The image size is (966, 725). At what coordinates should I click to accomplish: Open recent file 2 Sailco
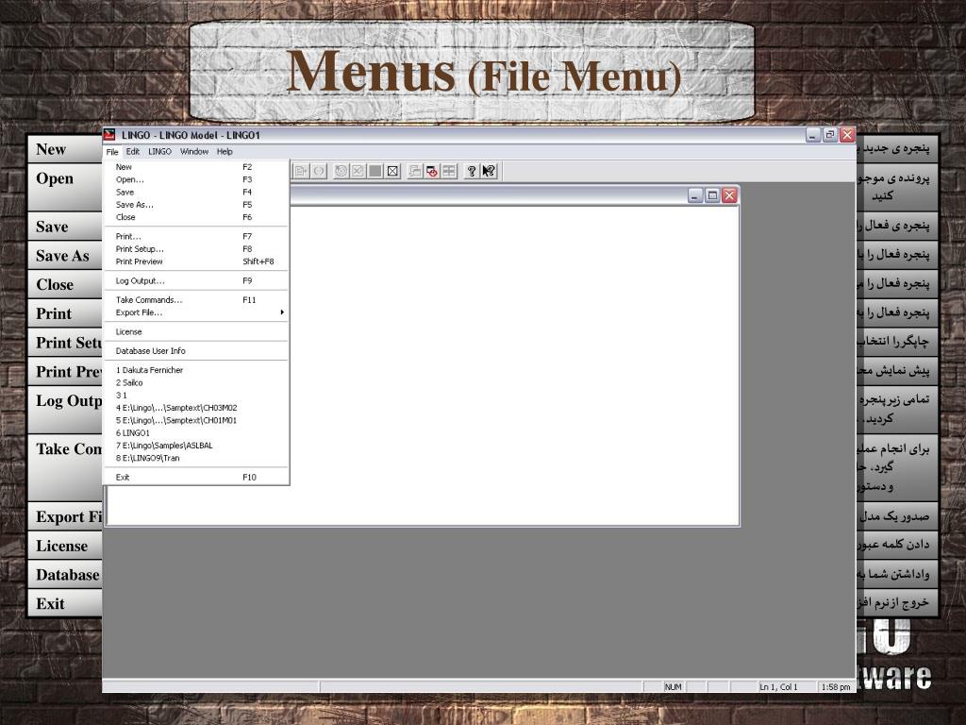196,383
